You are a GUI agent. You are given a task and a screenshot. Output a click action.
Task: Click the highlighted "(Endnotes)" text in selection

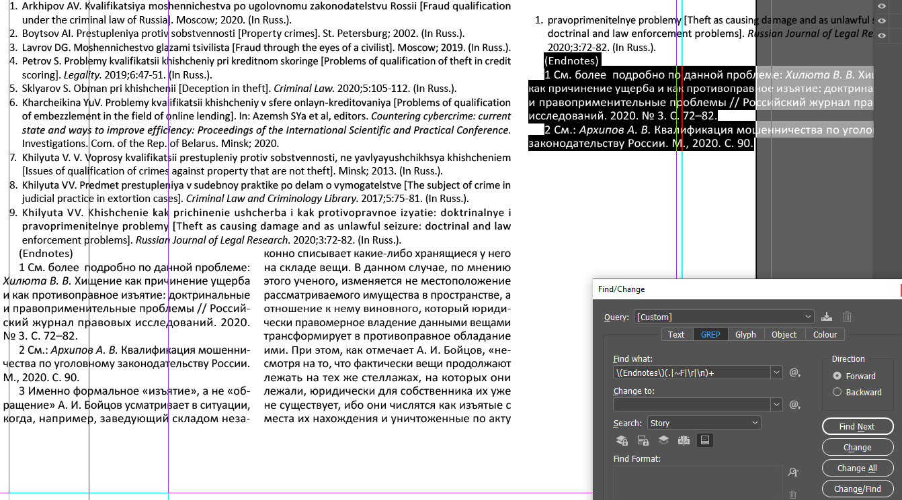[571, 60]
